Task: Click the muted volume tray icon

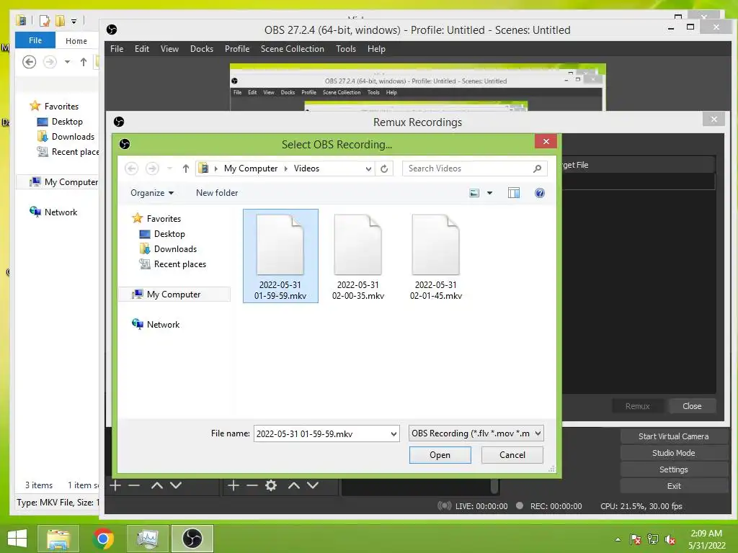Action: (670, 539)
